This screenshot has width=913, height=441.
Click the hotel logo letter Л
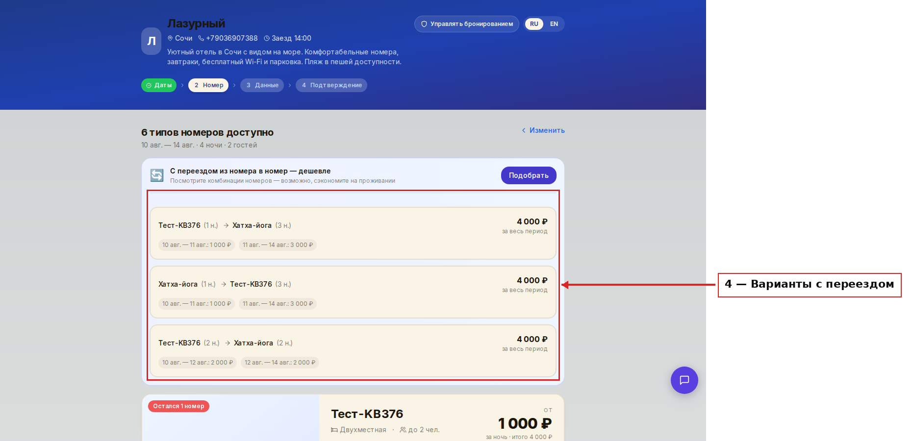152,41
